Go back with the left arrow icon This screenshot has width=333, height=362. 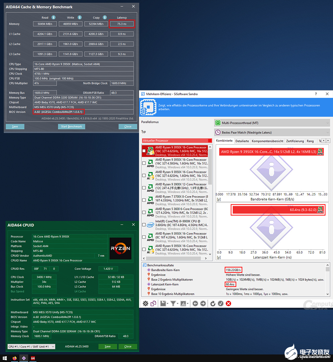pos(195,303)
